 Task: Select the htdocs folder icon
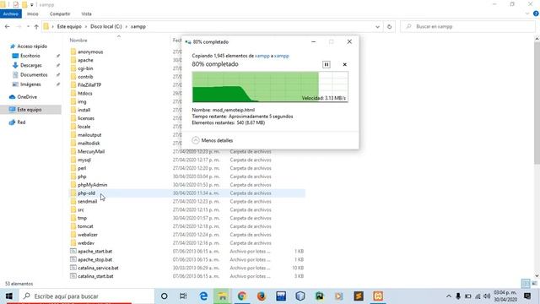coord(73,94)
